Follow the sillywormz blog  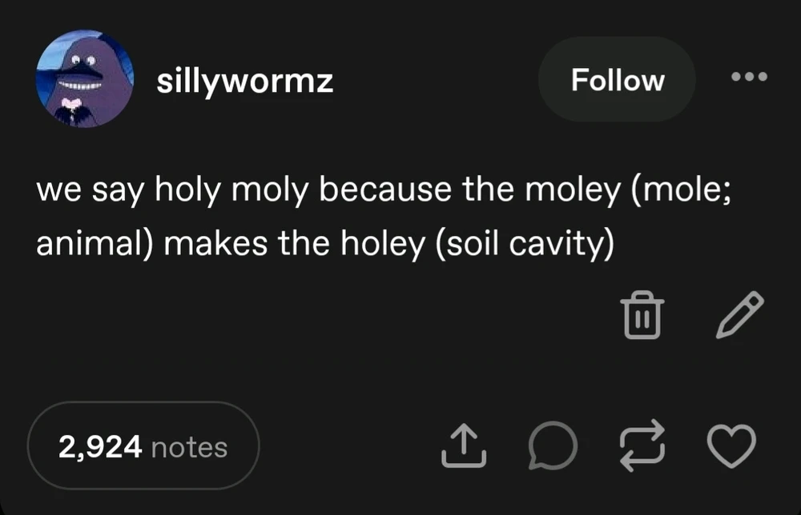coord(617,80)
